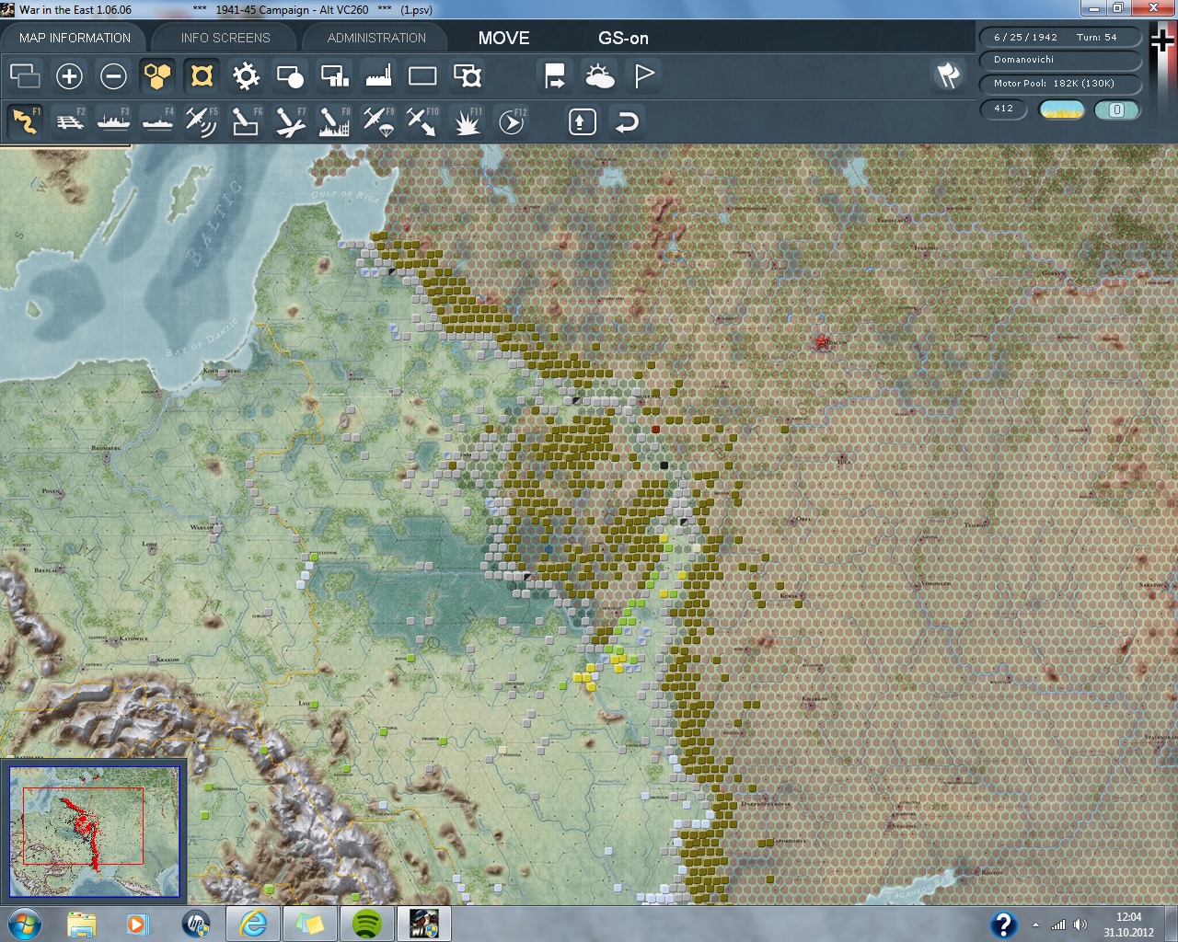The width and height of the screenshot is (1178, 942).
Task: Toggle the yellow hexagon grid display
Action: (x=157, y=75)
